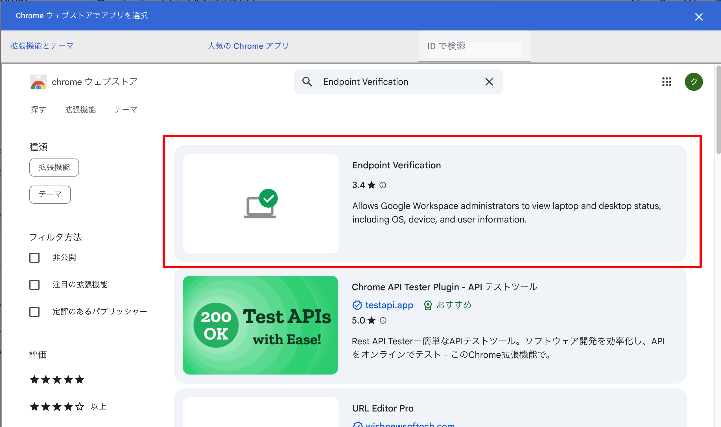Open the green account avatar
This screenshot has width=721, height=427.
click(x=694, y=82)
